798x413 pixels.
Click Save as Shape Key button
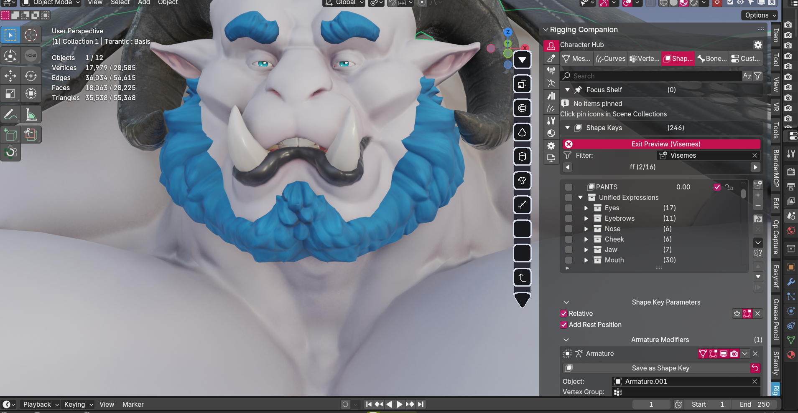coord(660,368)
